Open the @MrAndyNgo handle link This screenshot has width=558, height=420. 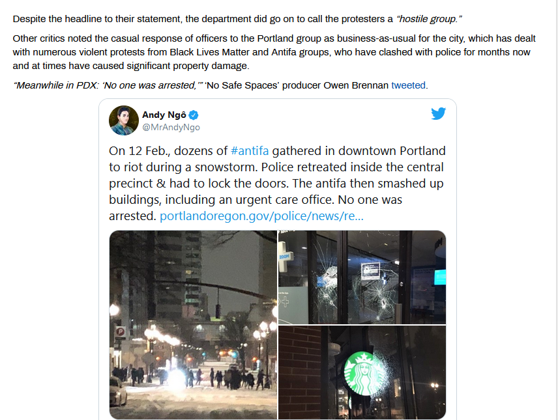pos(171,128)
